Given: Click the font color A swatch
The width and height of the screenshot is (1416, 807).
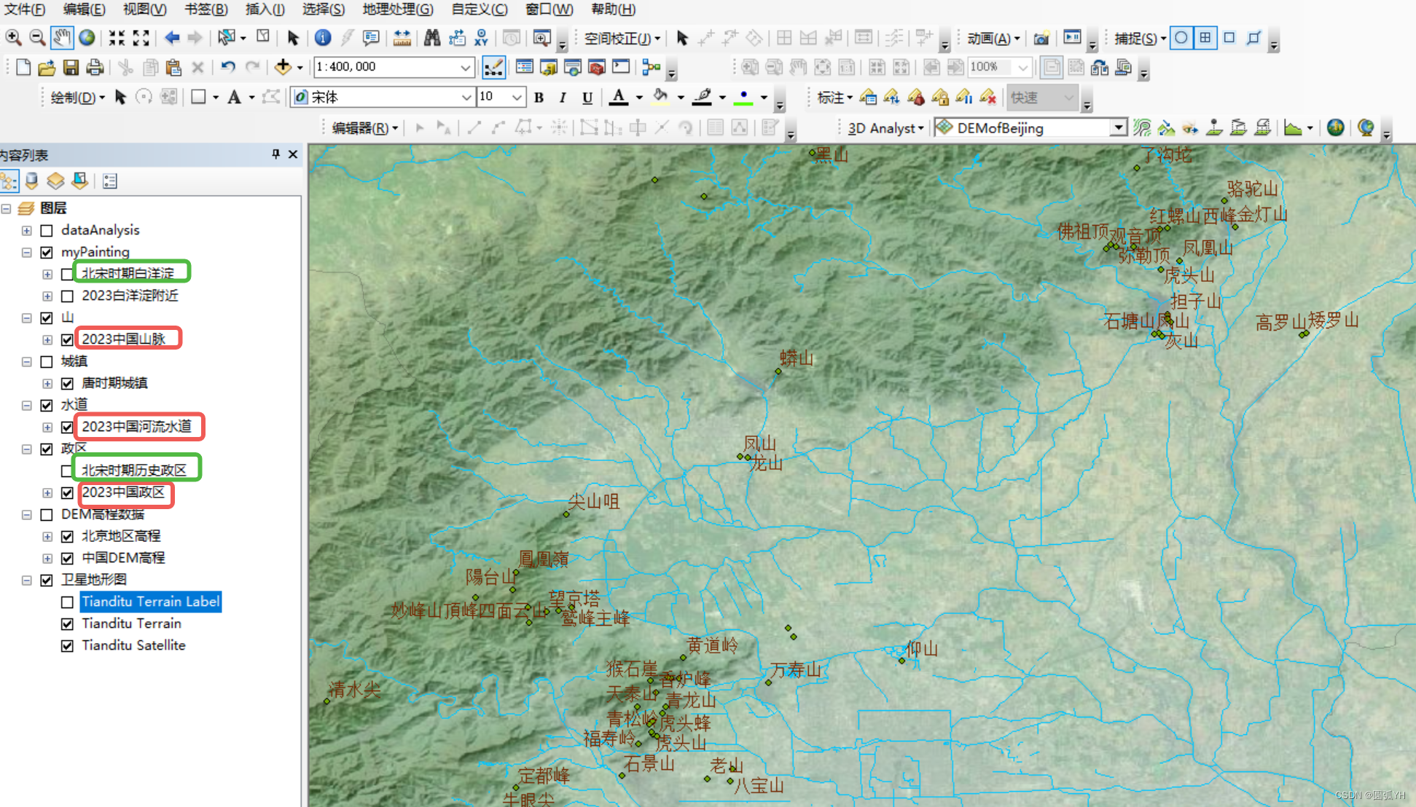Looking at the screenshot, I should pyautogui.click(x=618, y=97).
